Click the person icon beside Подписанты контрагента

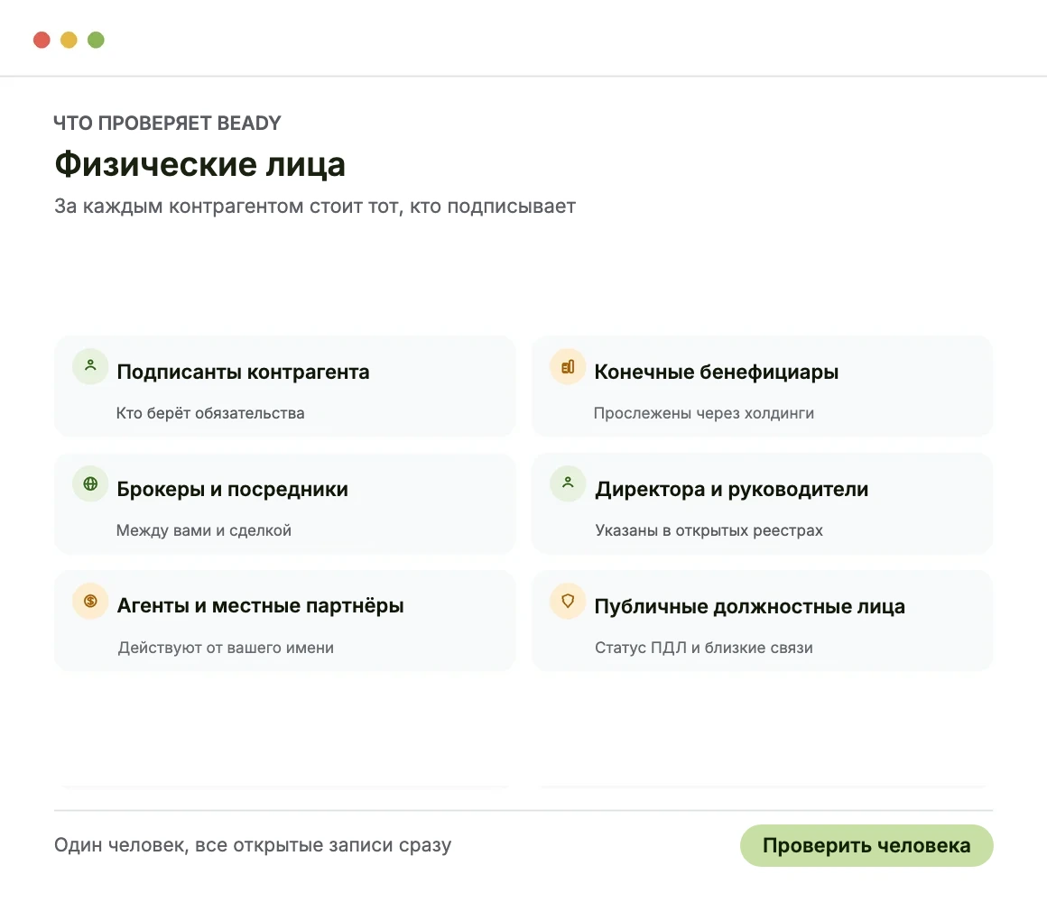90,365
